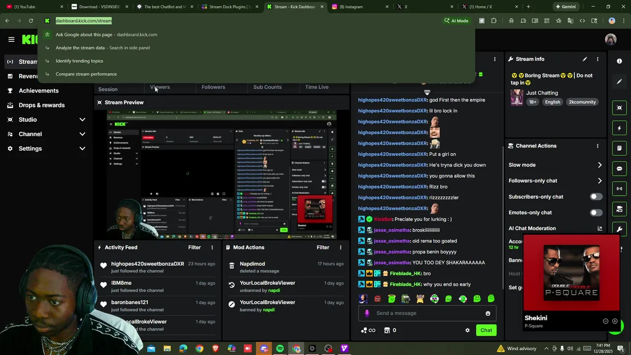This screenshot has height=355, width=631.
Task: Open the Wind advisory weather widget
Action: pyautogui.click(x=516, y=349)
